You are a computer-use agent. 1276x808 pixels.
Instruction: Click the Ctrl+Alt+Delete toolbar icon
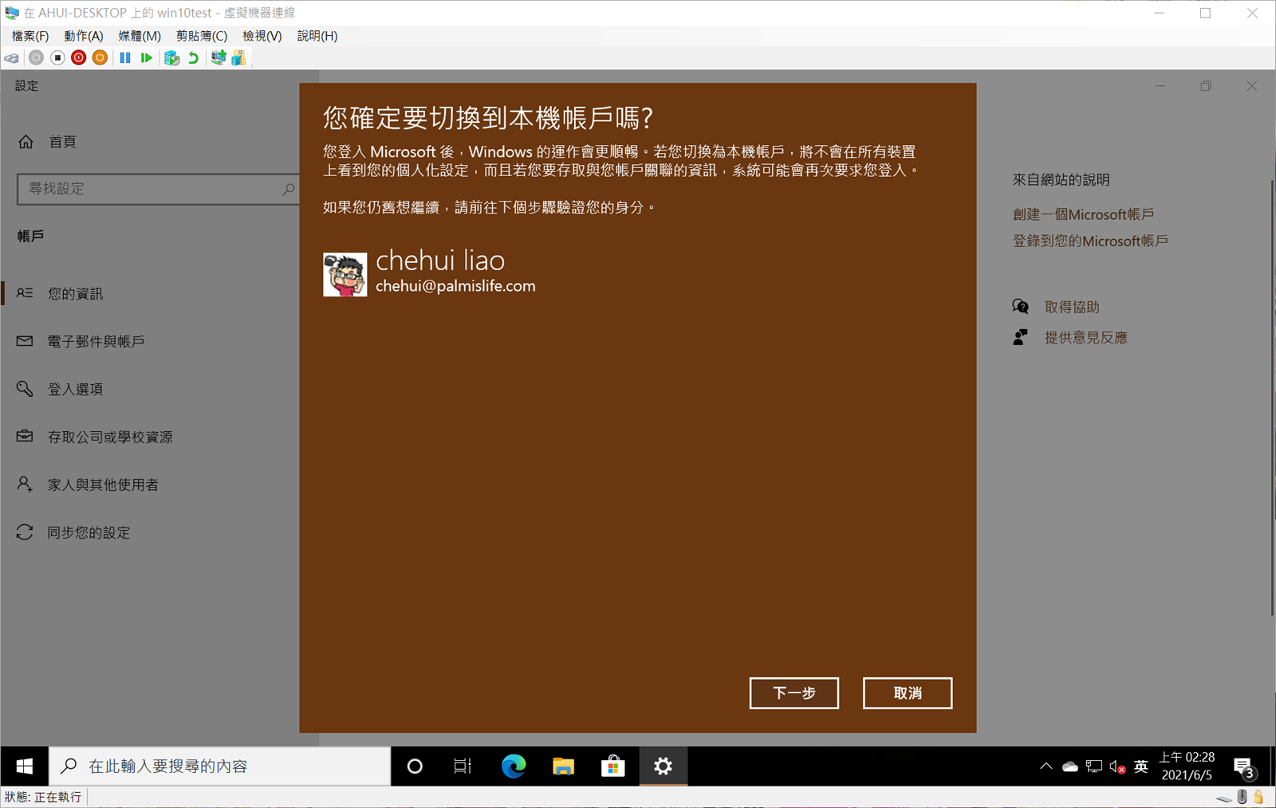[12, 58]
